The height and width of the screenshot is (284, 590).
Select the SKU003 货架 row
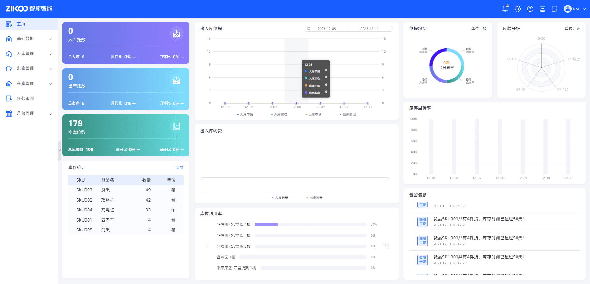[126, 190]
